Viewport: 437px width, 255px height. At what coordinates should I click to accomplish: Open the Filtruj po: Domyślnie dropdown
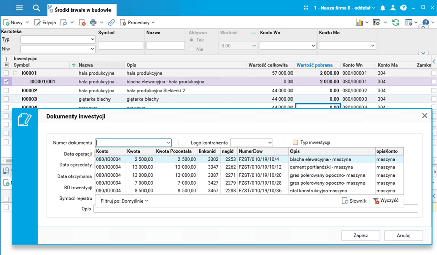(124, 201)
